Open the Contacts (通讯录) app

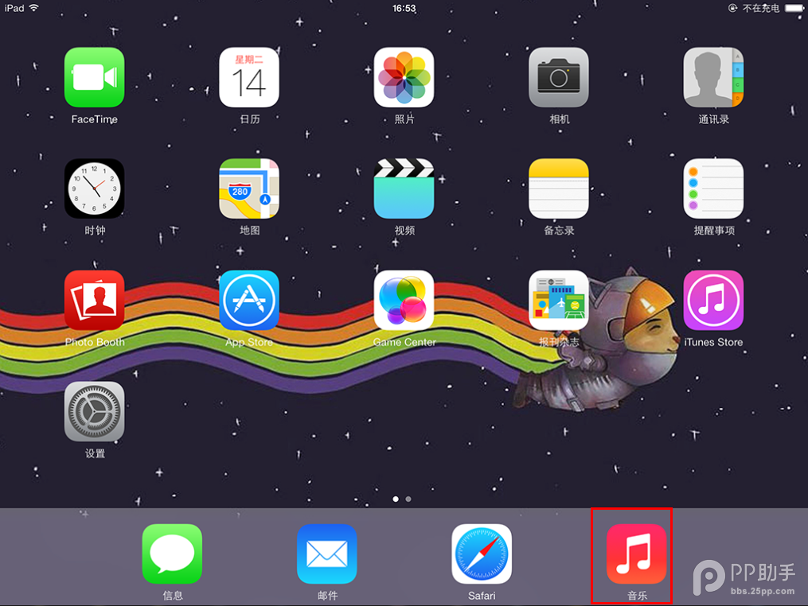(713, 77)
